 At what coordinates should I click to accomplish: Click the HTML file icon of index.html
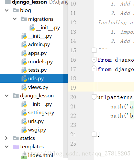point(24,156)
